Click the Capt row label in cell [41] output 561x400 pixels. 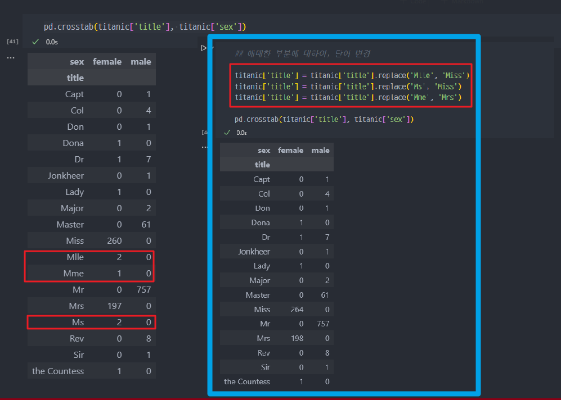74,94
